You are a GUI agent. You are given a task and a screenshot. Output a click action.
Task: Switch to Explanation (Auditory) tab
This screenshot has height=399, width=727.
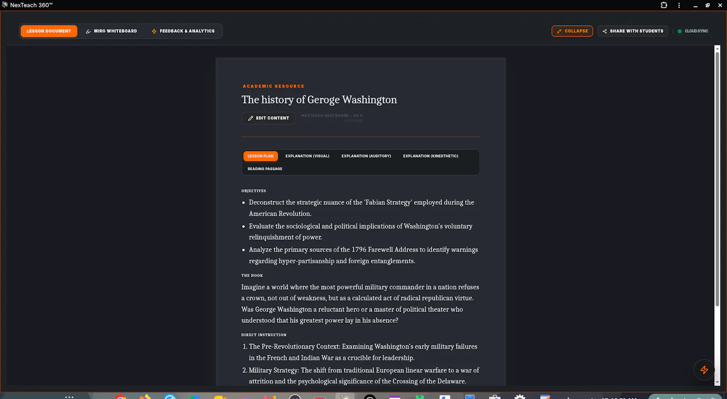click(366, 156)
